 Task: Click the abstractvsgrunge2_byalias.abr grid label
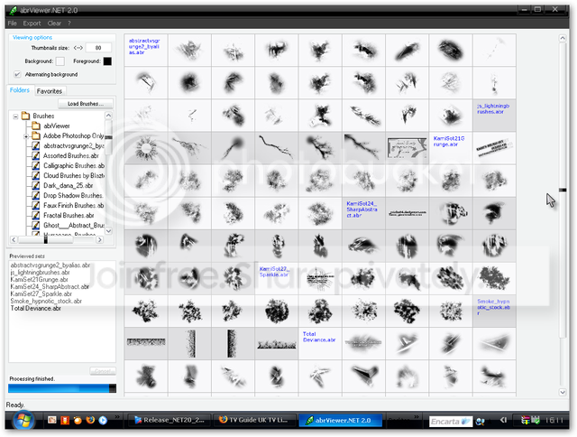click(x=144, y=46)
